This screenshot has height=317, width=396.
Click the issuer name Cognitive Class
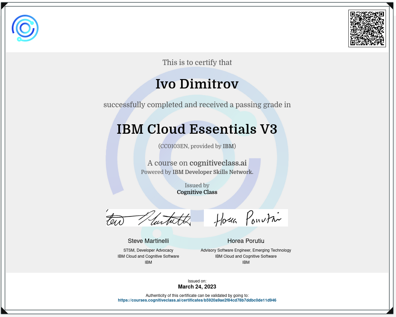coord(197,192)
